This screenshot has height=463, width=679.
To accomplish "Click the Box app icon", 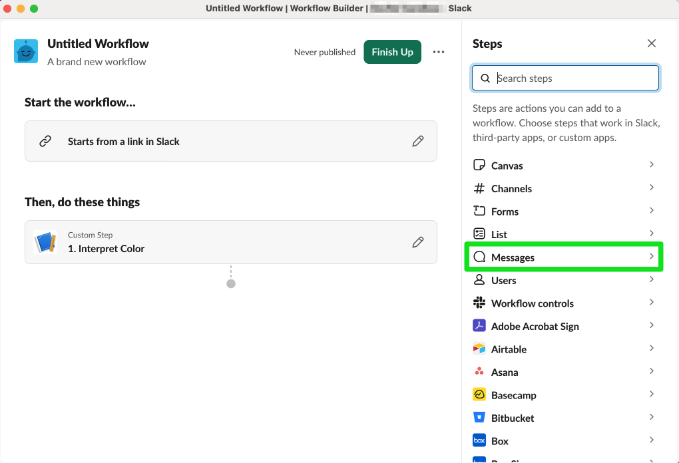I will pyautogui.click(x=480, y=440).
